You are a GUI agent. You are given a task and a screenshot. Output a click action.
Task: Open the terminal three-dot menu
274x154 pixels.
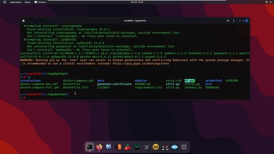[234, 21]
